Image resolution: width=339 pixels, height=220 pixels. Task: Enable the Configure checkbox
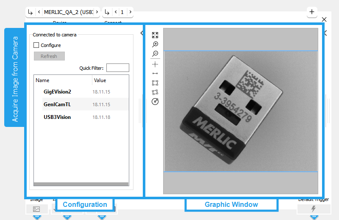click(36, 45)
